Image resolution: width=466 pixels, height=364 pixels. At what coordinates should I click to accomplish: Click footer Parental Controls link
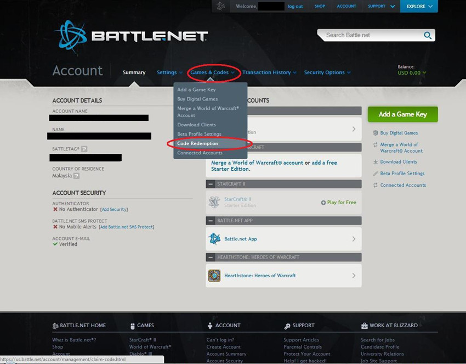click(303, 347)
